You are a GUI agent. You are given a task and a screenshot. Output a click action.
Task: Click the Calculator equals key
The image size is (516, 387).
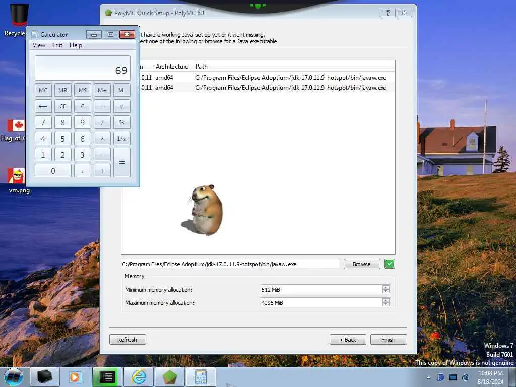[x=122, y=163]
